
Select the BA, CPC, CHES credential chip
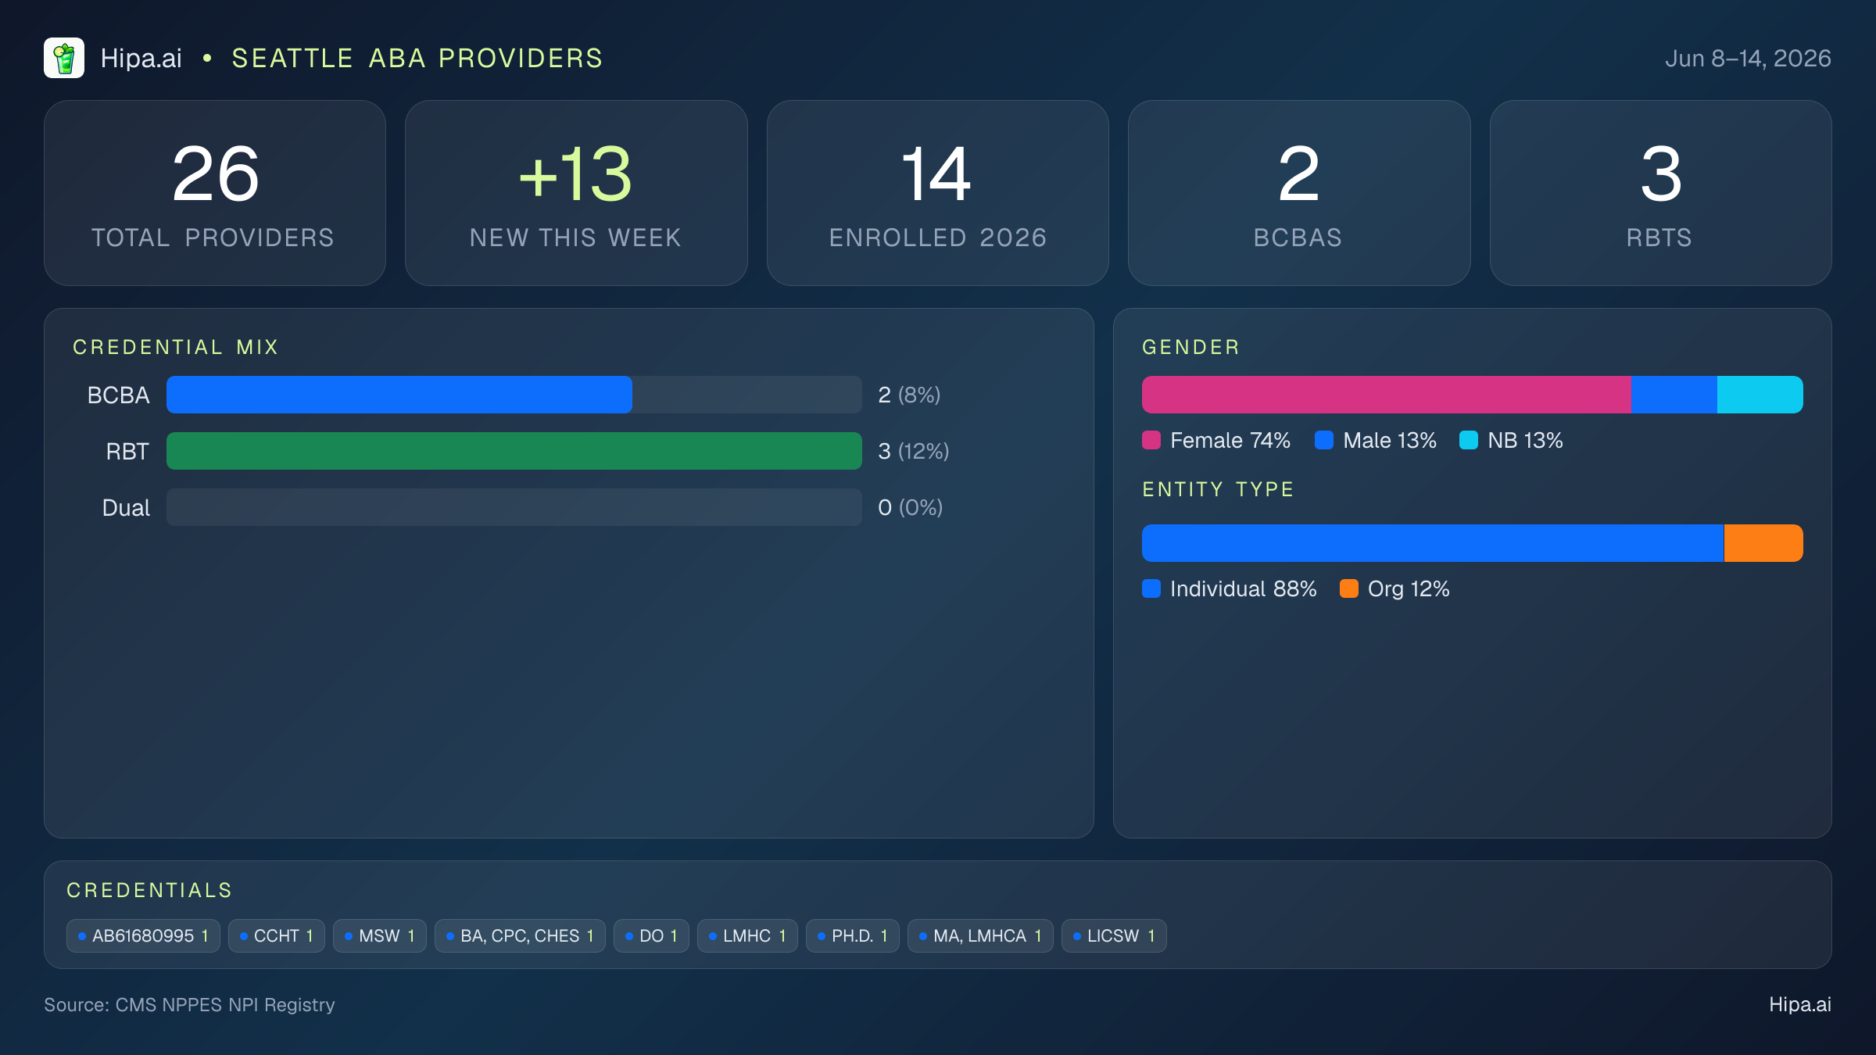pos(520,935)
